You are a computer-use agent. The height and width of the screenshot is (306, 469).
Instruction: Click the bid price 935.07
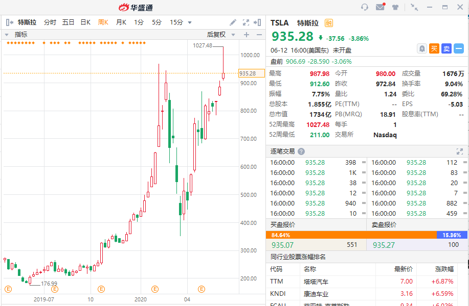[x=282, y=245]
